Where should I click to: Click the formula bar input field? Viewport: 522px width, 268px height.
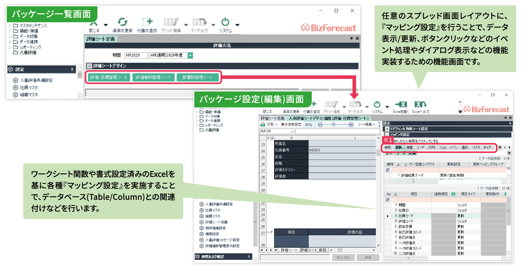pyautogui.click(x=338, y=131)
